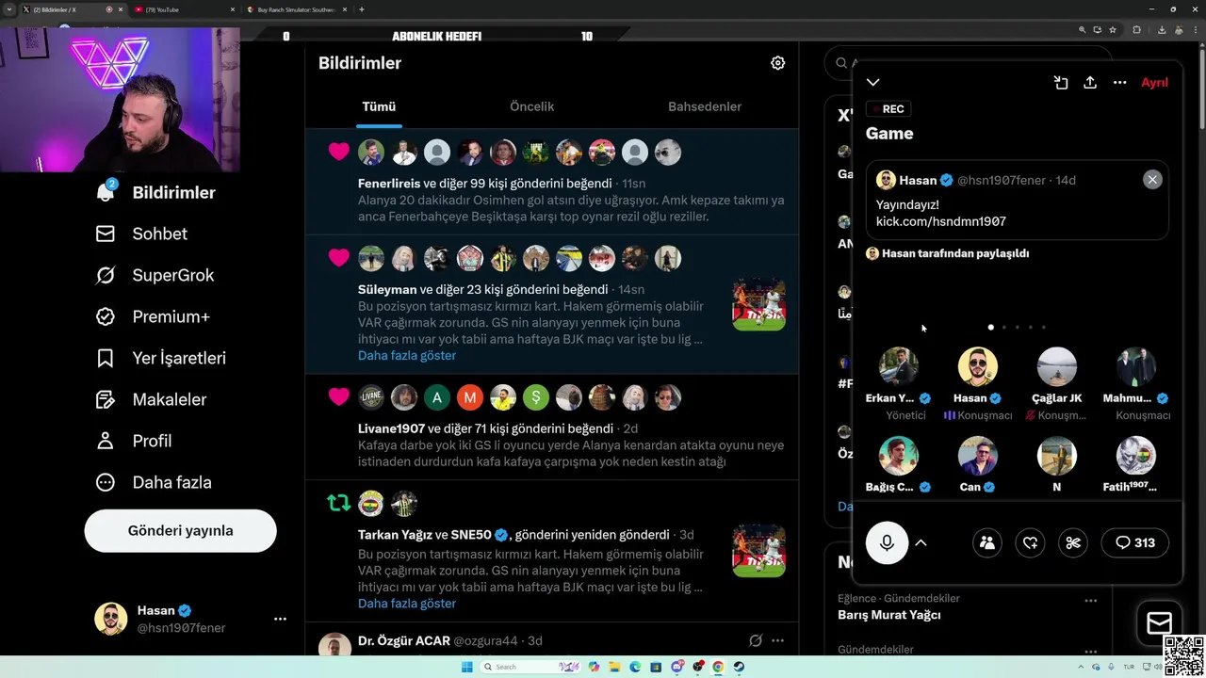This screenshot has width=1206, height=678.
Task: Select Erkan Y... host avatar in Space
Action: 898,367
